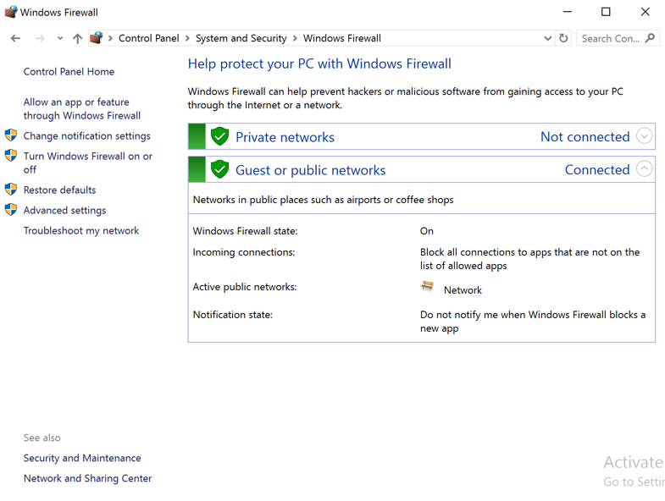Click Restore defaults link

pyautogui.click(x=59, y=190)
